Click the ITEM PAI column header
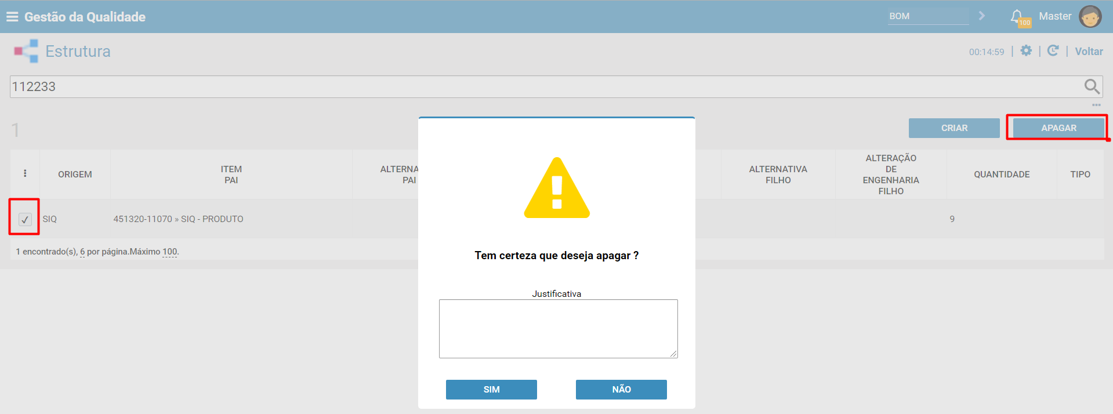 (231, 175)
